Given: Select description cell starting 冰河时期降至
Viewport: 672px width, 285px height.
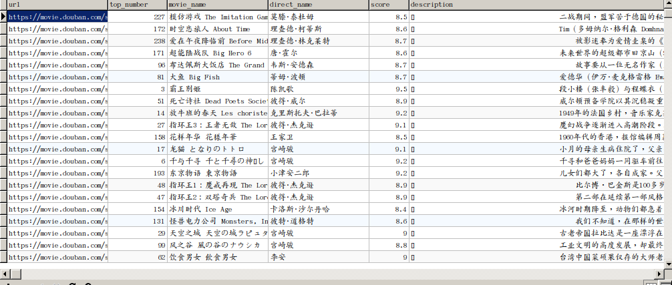Looking at the screenshot, I should point(536,209).
